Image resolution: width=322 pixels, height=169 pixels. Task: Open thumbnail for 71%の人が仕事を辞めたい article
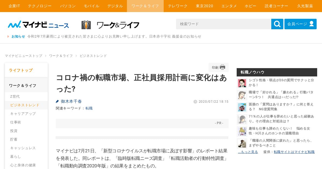(x=242, y=119)
